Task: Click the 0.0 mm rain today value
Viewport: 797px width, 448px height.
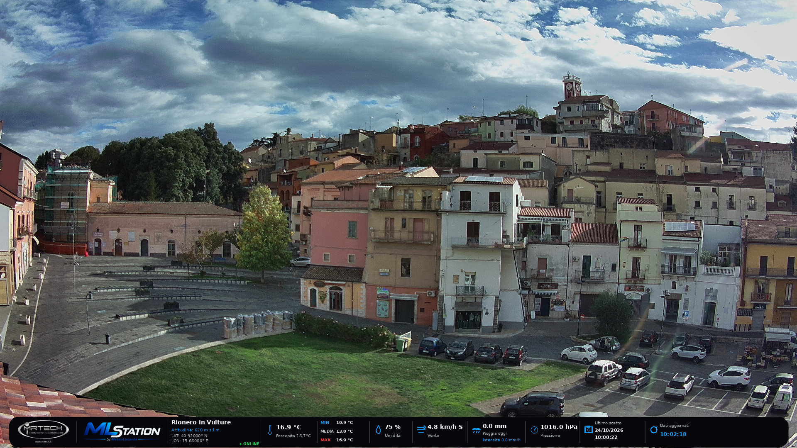Action: point(494,426)
